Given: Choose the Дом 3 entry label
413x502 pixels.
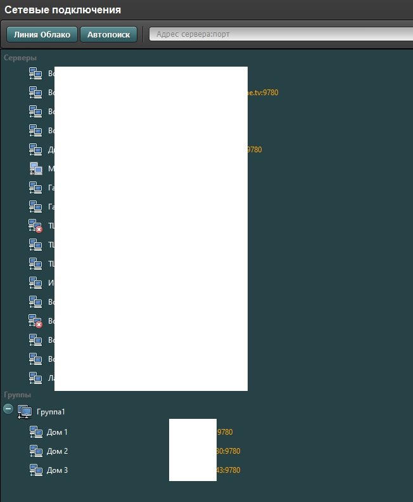Looking at the screenshot, I should (57, 470).
